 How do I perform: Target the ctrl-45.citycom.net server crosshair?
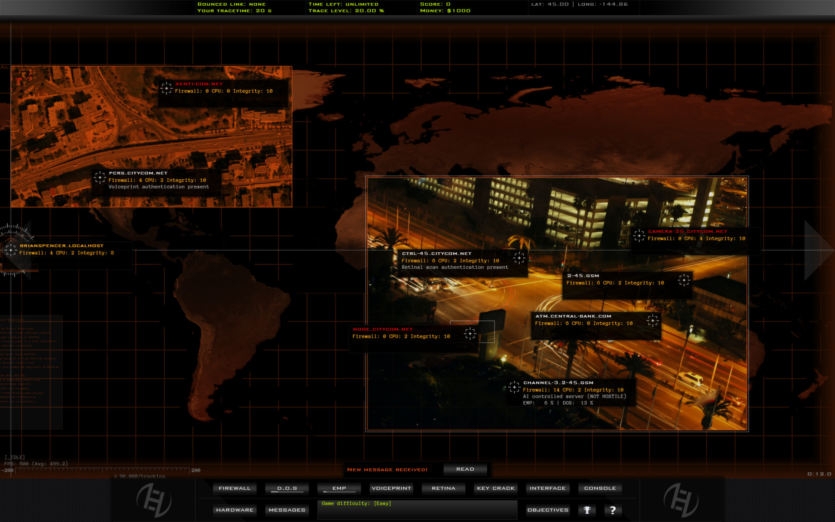[x=518, y=259]
